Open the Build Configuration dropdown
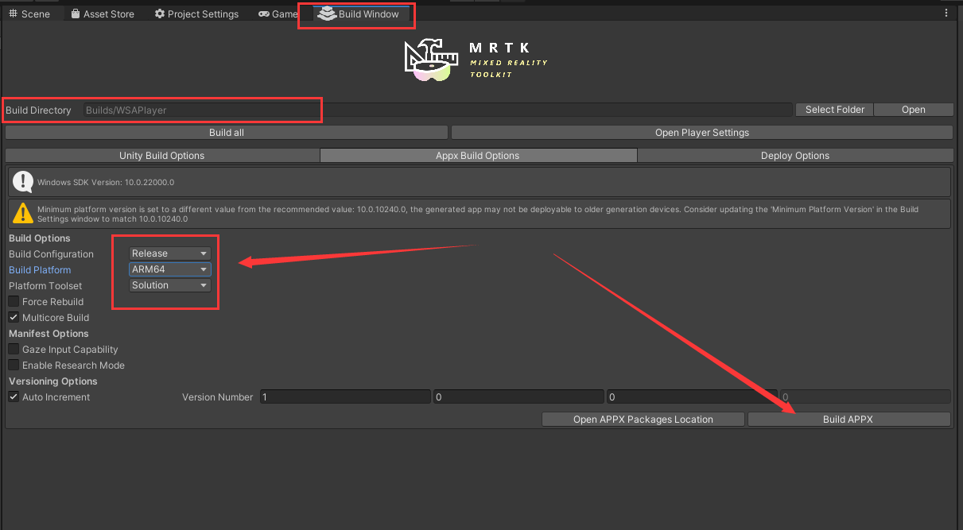Screen dimensions: 963x530 pyautogui.click(x=170, y=253)
